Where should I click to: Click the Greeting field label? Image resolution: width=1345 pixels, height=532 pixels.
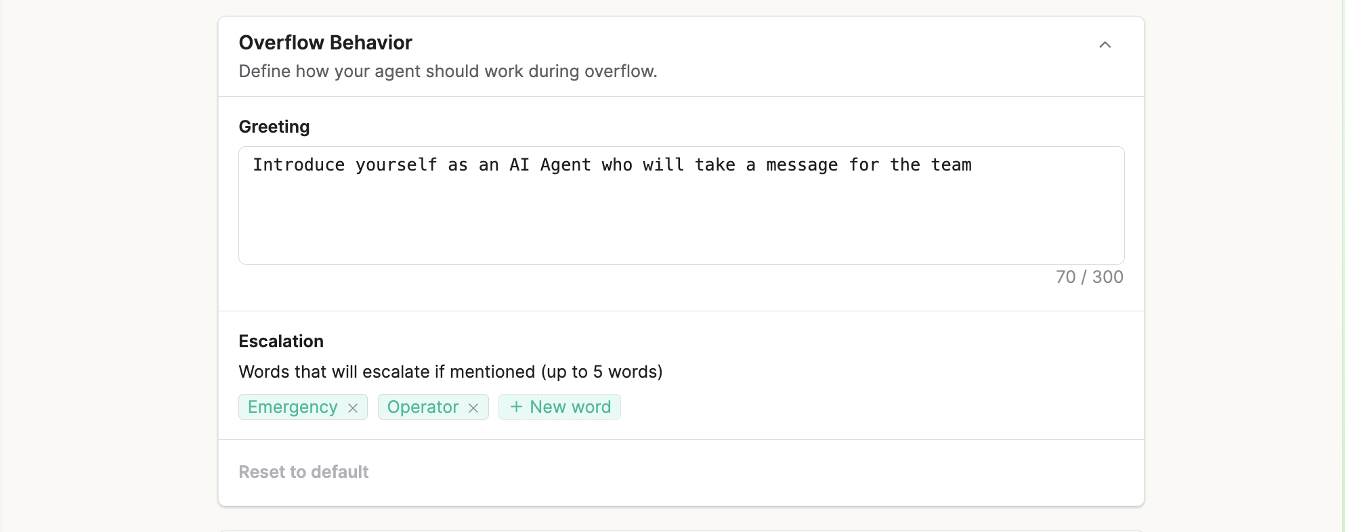(x=274, y=127)
